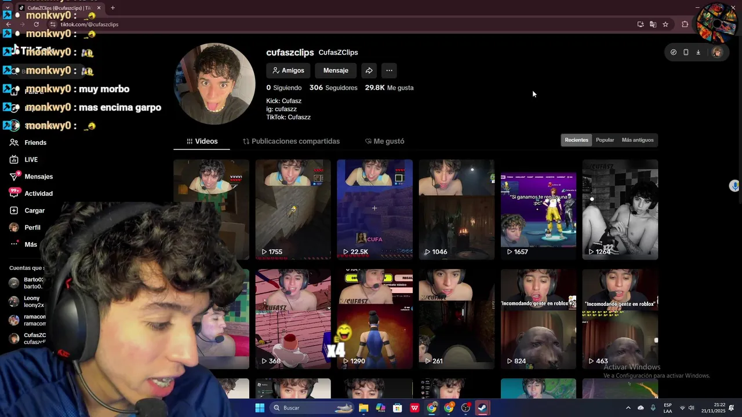The height and width of the screenshot is (417, 742).
Task: Open Microsoft Store from the taskbar
Action: pos(398,408)
